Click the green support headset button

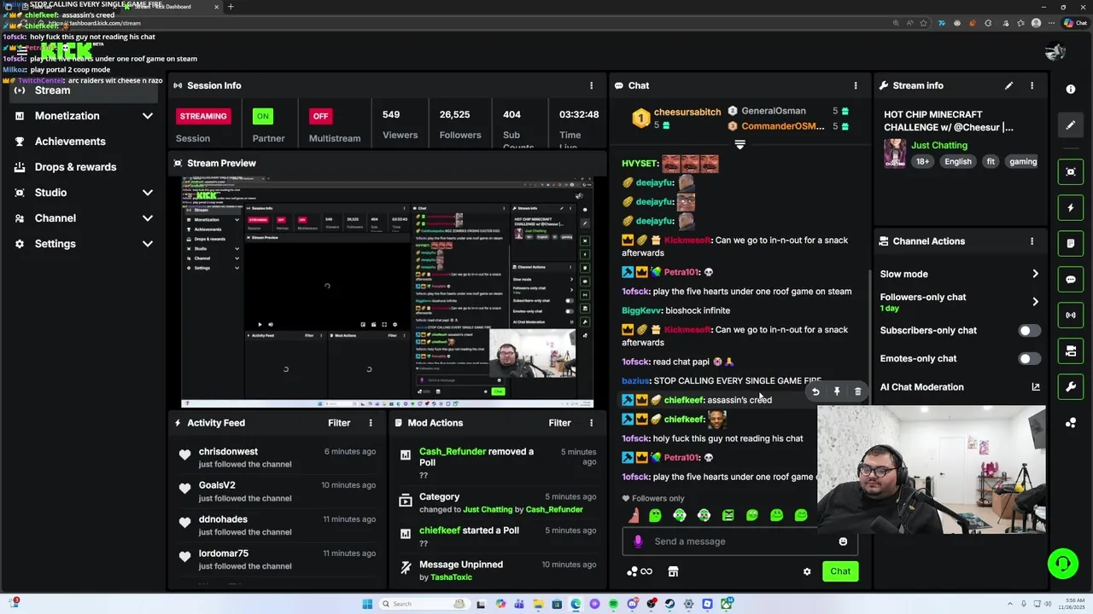[1062, 564]
